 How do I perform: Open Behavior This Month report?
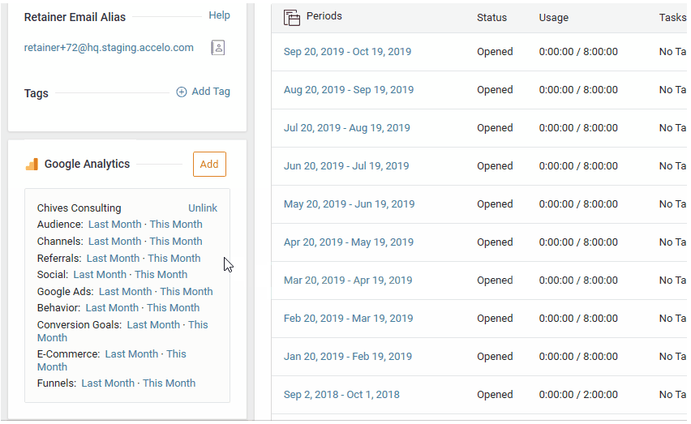[174, 308]
